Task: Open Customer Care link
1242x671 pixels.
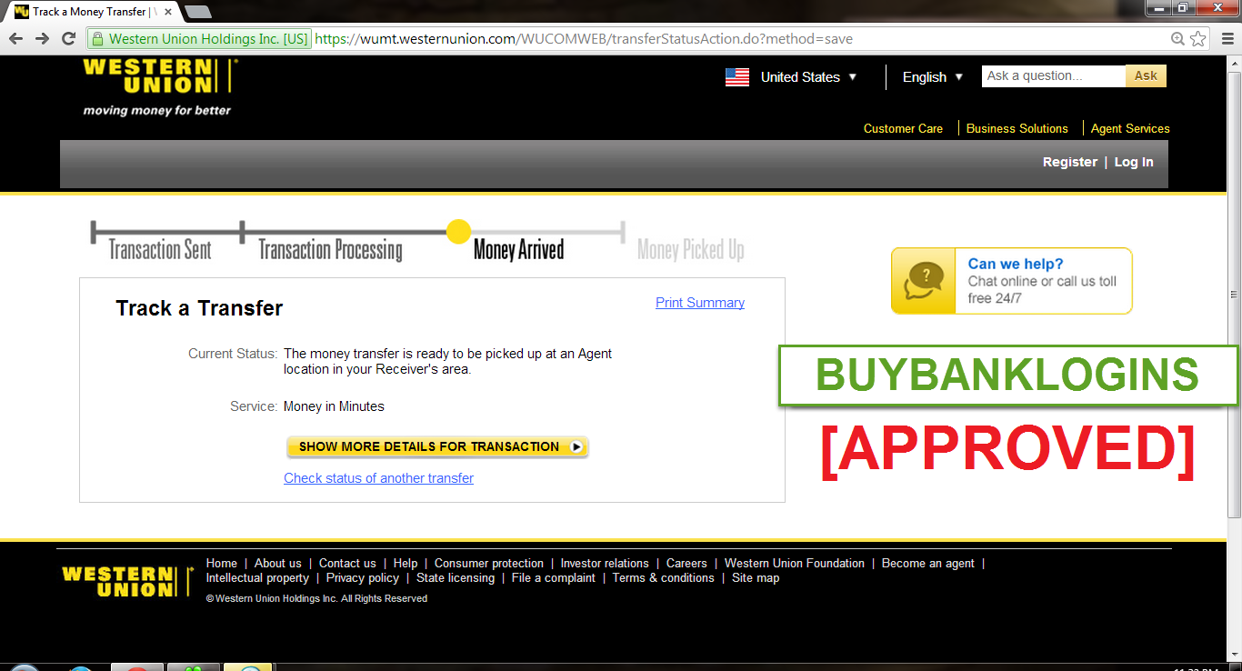Action: (903, 128)
